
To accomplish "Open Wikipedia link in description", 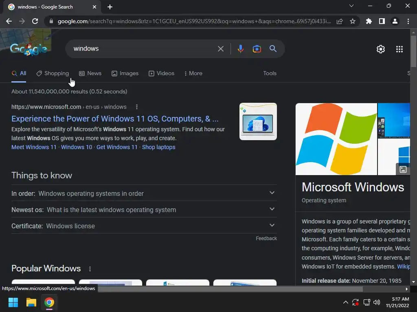I will 404,266.
